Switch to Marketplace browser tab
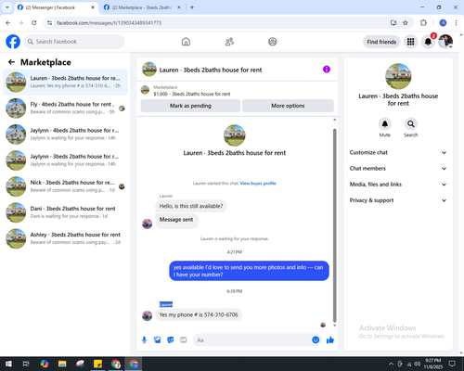 (x=142, y=7)
